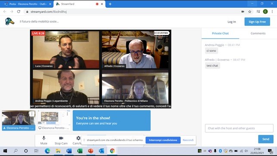Open Excel from the taskbar

pyautogui.click(x=80, y=151)
